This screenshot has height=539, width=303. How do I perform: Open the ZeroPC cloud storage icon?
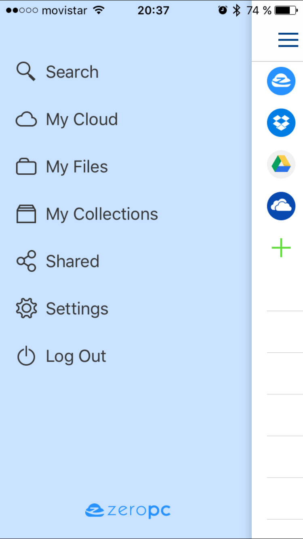[281, 81]
